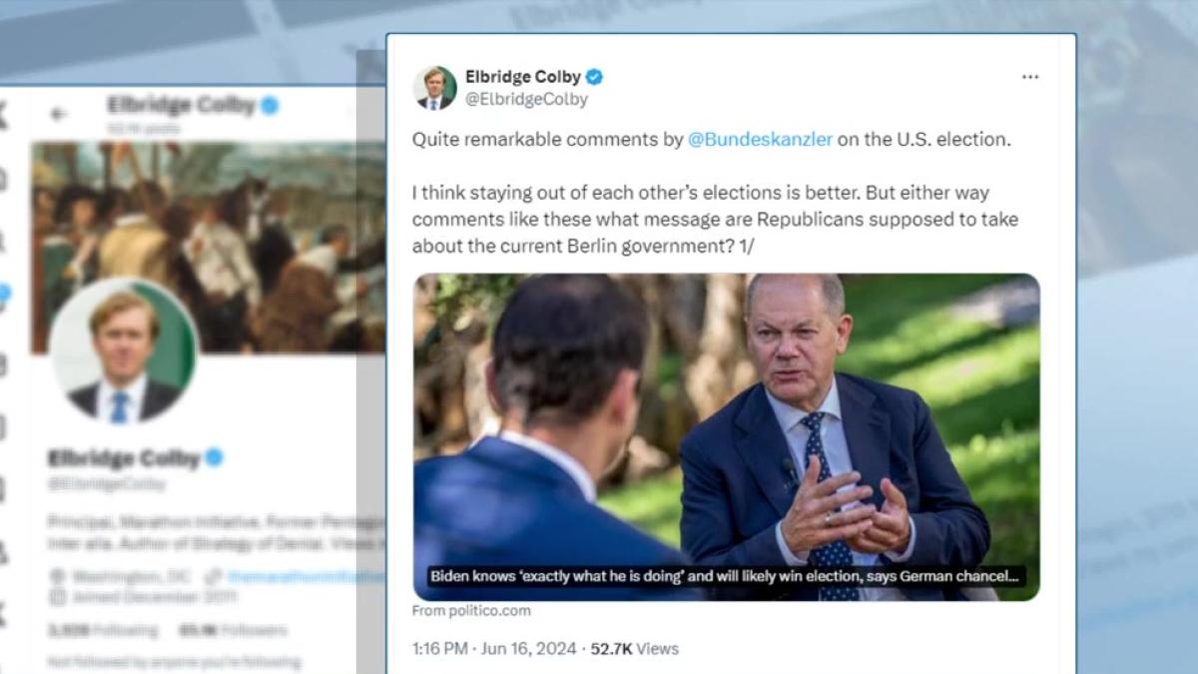Screen dimensions: 1198x674
Task: Go back using the profile page's left arrow
Action: (x=59, y=113)
